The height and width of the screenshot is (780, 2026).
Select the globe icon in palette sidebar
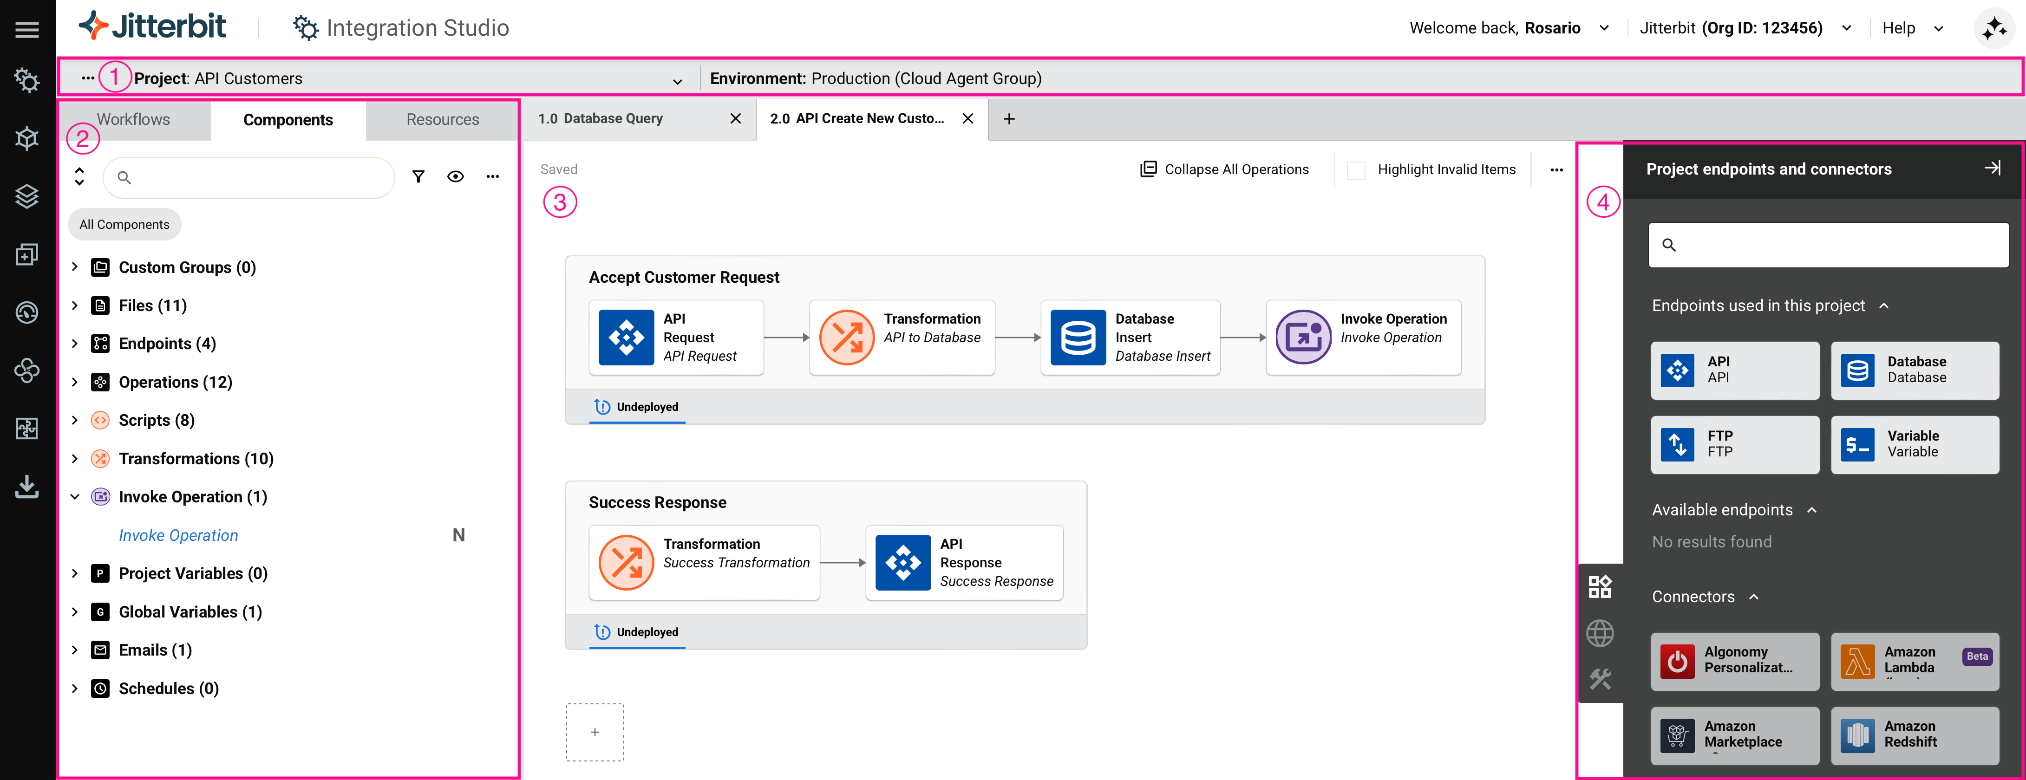pyautogui.click(x=1600, y=633)
